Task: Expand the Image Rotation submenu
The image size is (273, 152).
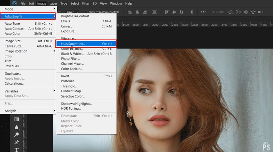Action: [x=28, y=51]
